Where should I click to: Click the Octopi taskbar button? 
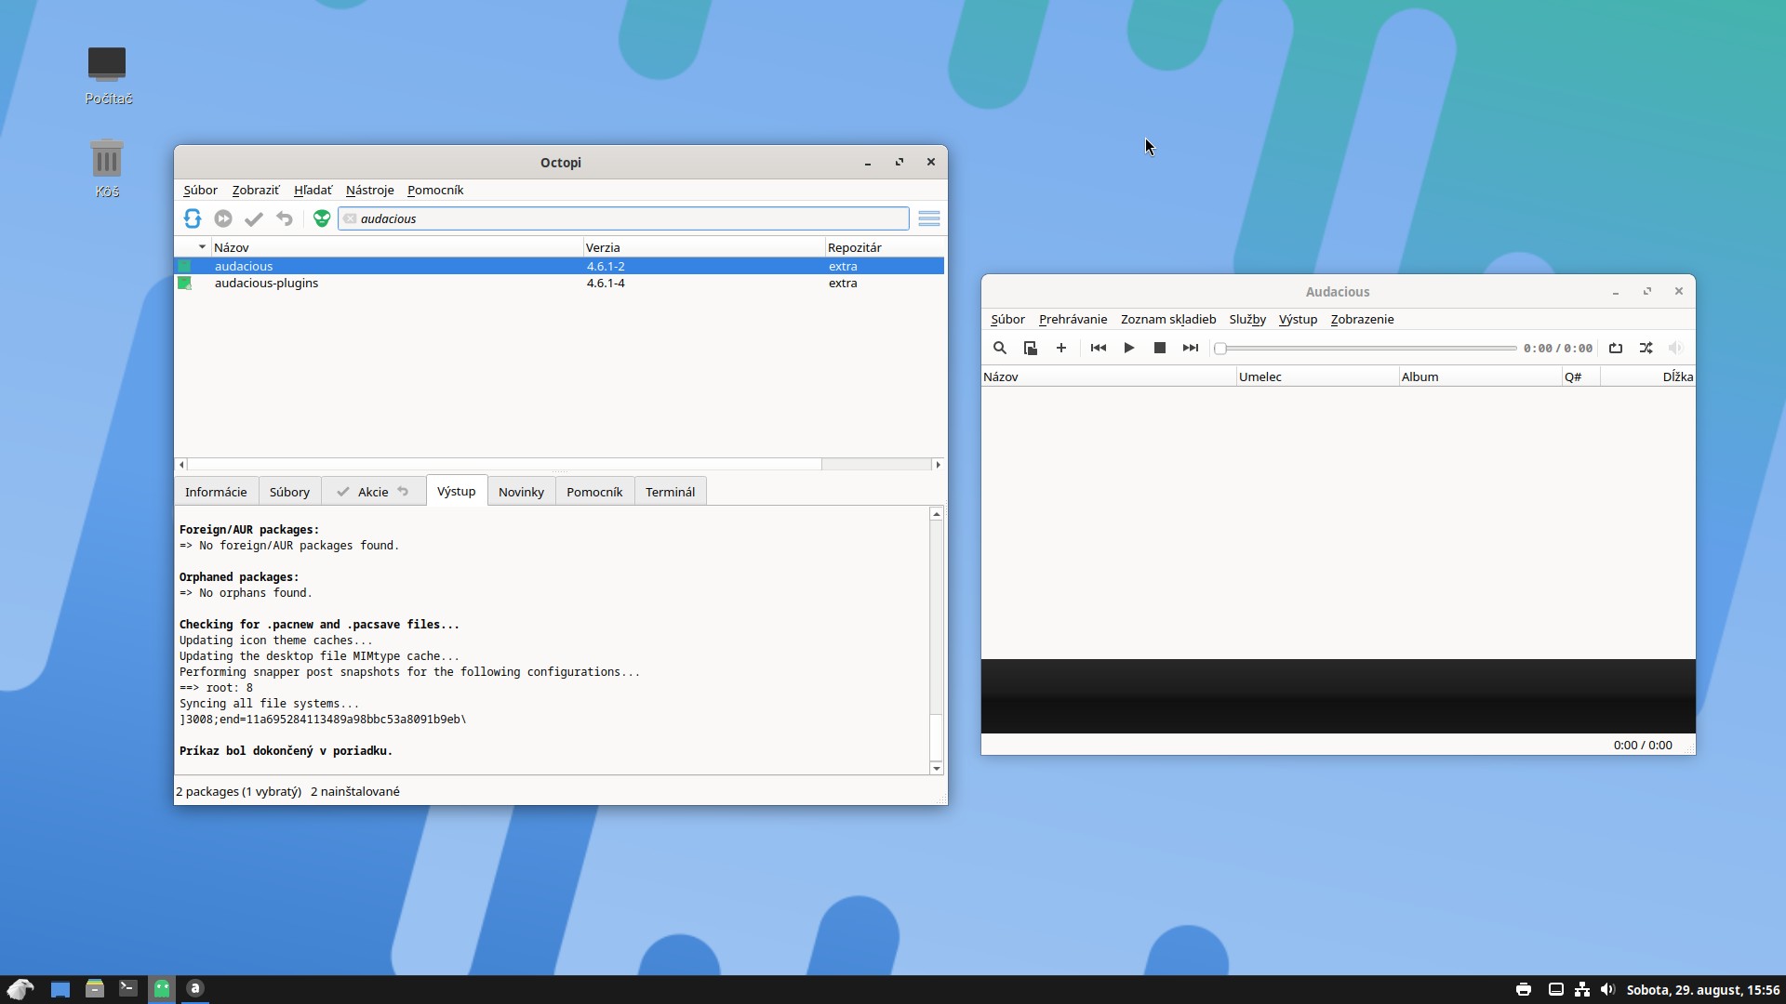[162, 989]
